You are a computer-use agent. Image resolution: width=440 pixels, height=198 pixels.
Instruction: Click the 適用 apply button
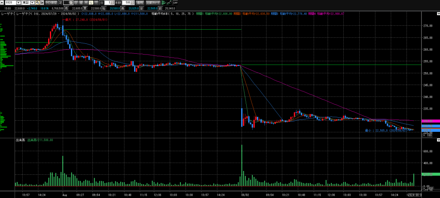(140, 3)
